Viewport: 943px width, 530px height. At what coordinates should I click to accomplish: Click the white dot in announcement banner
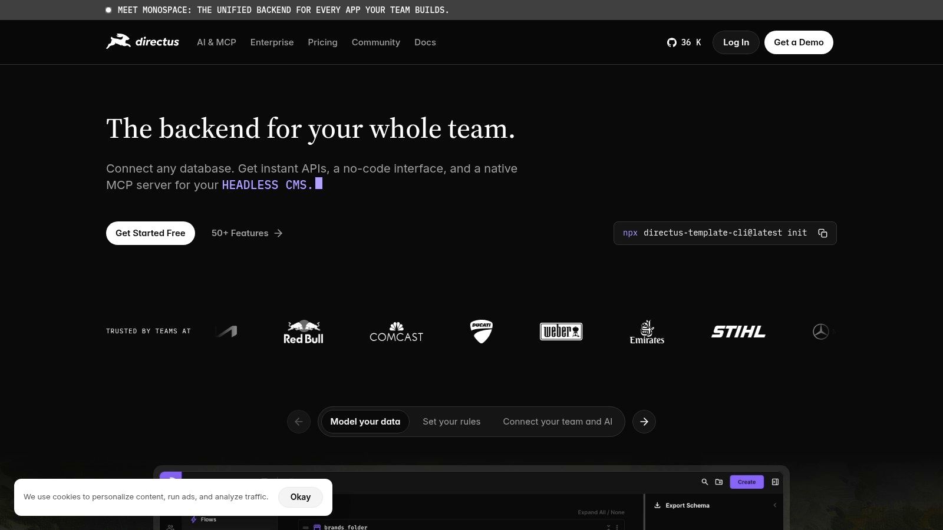coord(108,10)
